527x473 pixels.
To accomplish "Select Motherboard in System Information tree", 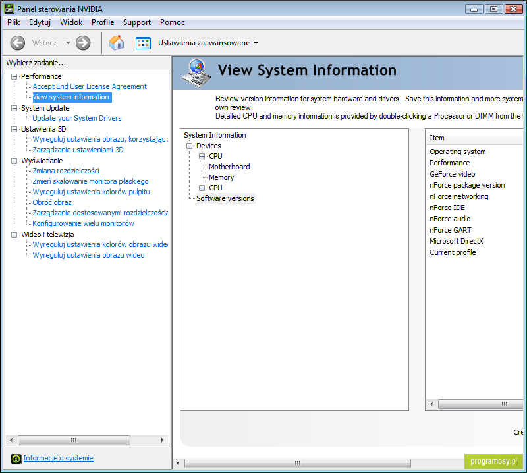I will click(x=229, y=167).
